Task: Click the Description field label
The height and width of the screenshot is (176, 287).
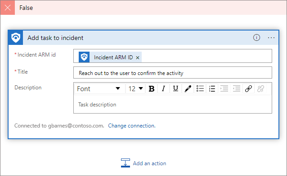Action: (28, 88)
